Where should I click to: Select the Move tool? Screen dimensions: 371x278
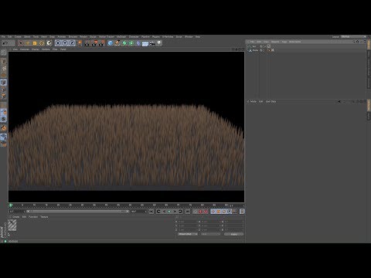coord(28,43)
